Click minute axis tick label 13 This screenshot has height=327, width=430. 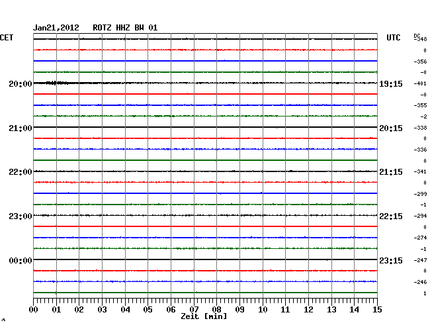pos(331,310)
